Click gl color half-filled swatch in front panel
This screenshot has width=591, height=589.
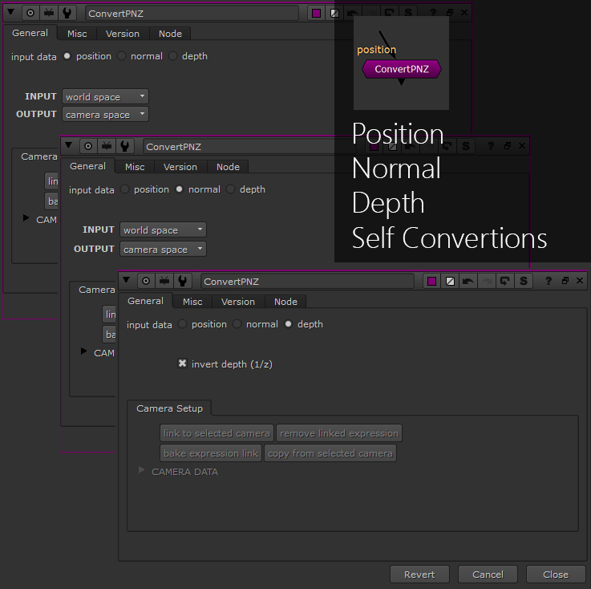[450, 281]
